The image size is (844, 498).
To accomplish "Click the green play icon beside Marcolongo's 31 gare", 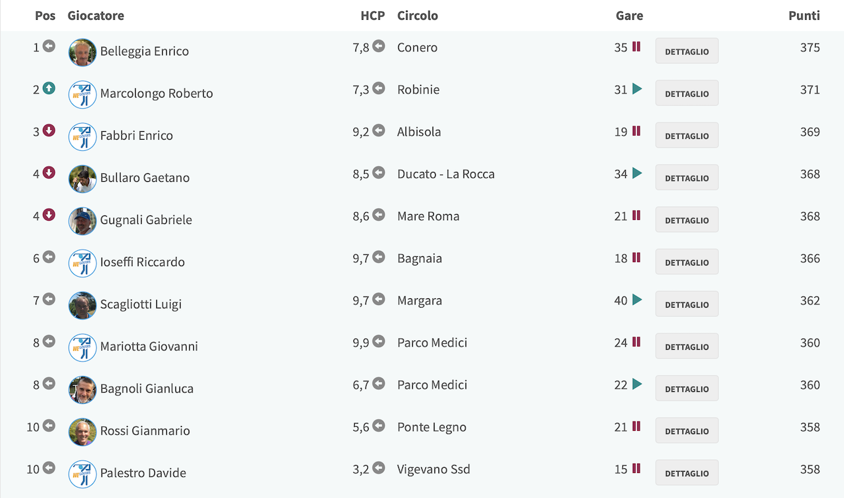I will [637, 89].
